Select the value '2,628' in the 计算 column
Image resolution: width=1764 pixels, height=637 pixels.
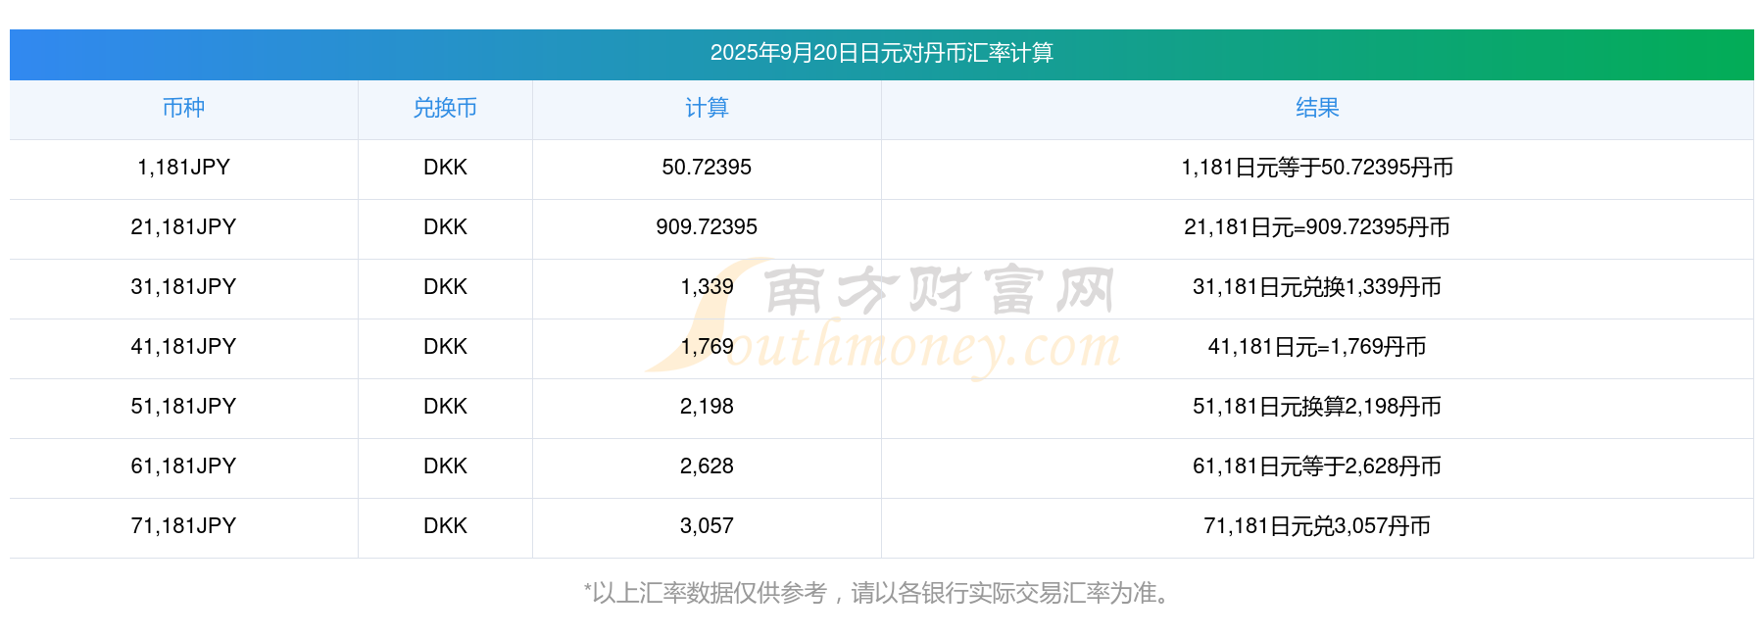[707, 466]
